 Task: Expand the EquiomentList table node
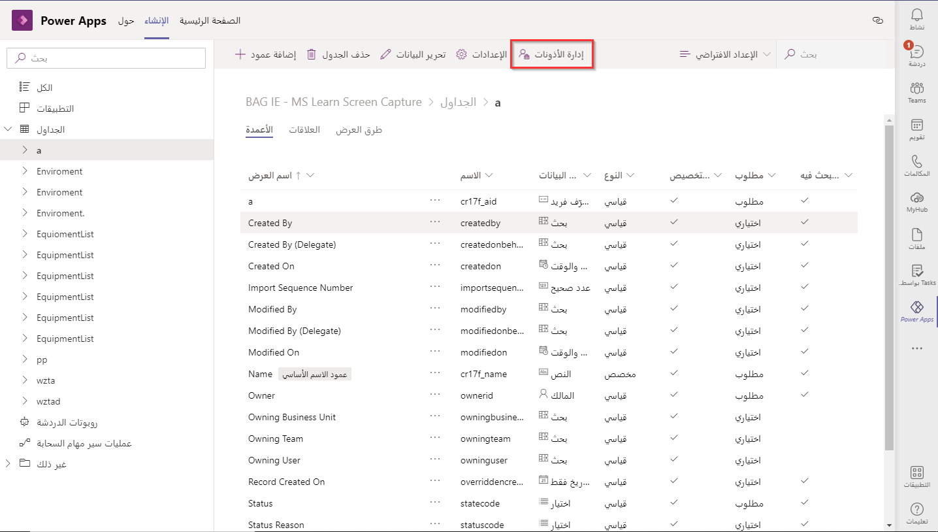click(x=25, y=234)
